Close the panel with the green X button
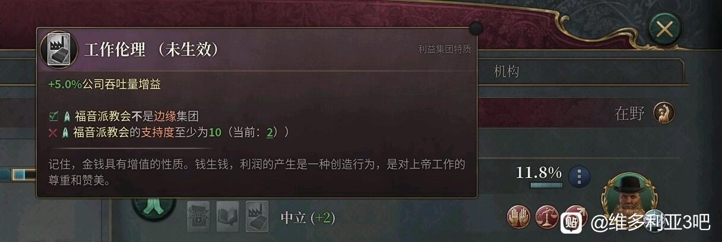 (664, 29)
